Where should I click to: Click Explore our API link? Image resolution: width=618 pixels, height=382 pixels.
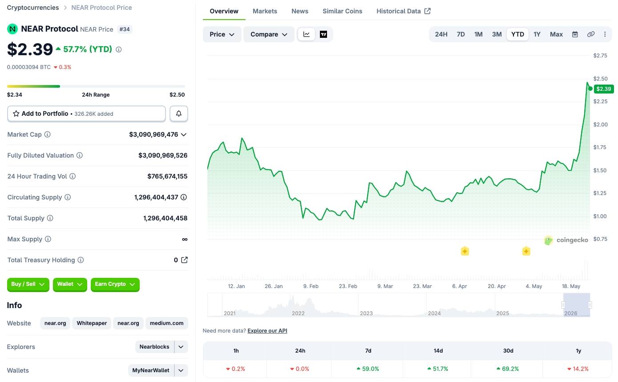267,331
